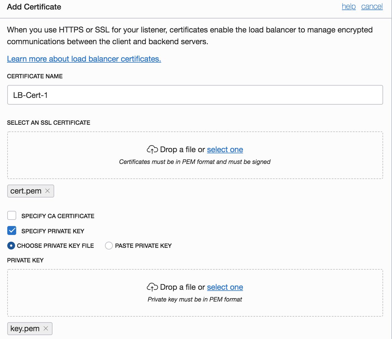Click the cancel link at top right
392x339 pixels.
pyautogui.click(x=372, y=6)
